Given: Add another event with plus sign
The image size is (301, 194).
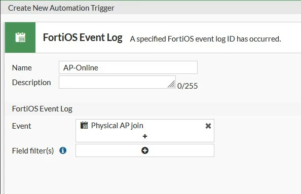Looking at the screenshot, I should 145,136.
